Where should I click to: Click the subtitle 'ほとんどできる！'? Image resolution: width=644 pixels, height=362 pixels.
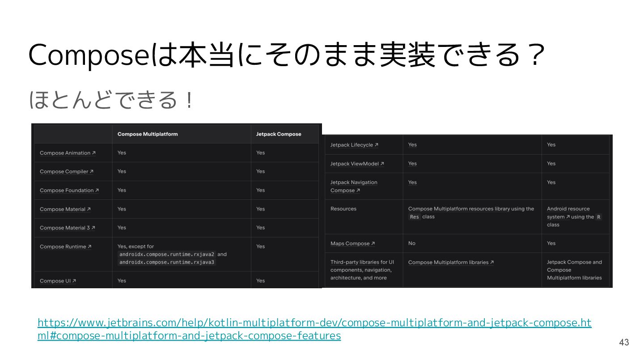(x=112, y=100)
